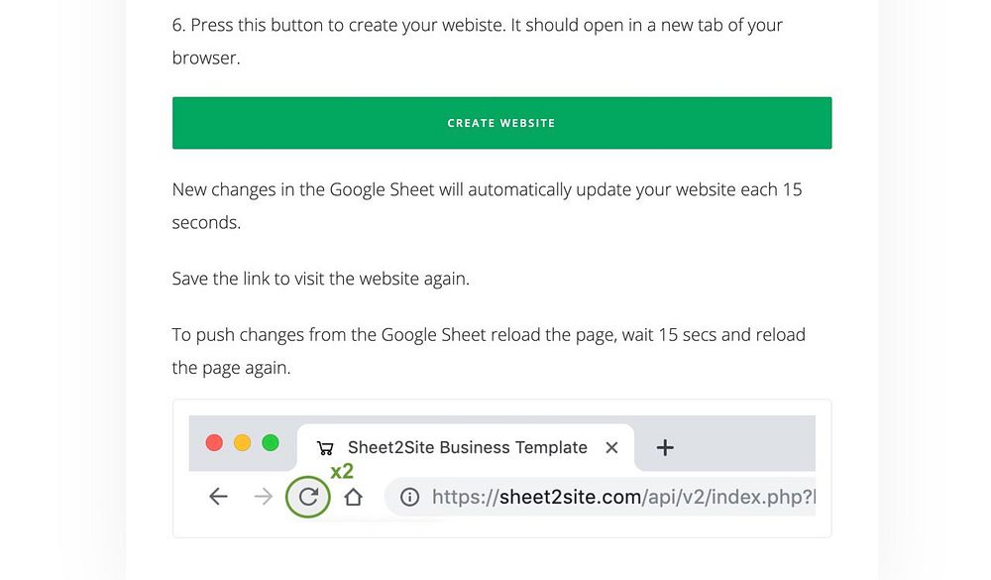This screenshot has height=580, width=991.
Task: Click the circled reload page icon
Action: pyautogui.click(x=308, y=497)
